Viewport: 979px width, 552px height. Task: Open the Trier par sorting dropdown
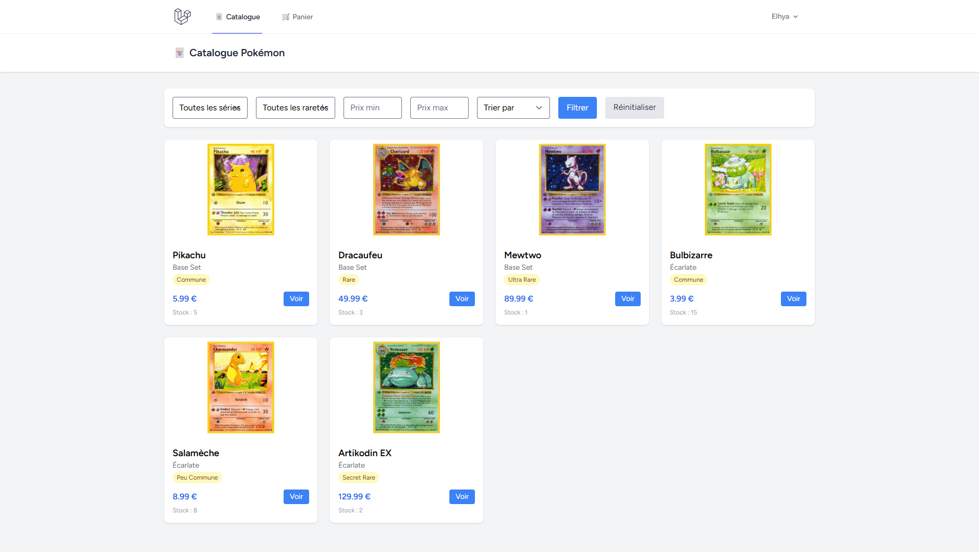tap(513, 108)
